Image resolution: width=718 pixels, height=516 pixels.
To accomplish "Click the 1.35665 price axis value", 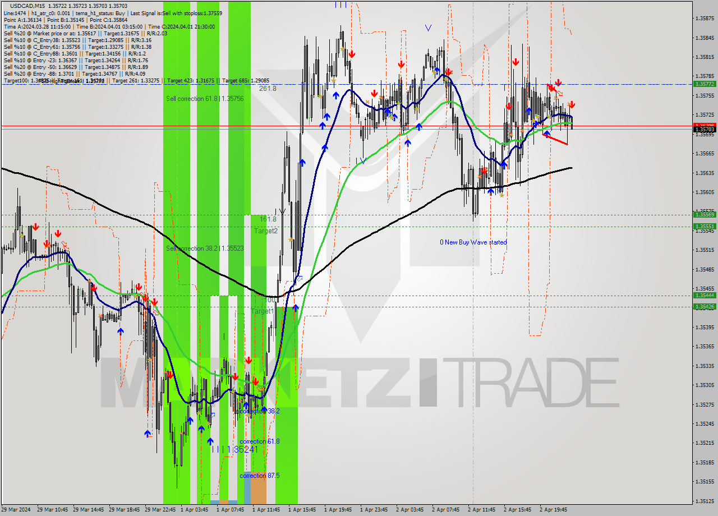I will [x=705, y=153].
